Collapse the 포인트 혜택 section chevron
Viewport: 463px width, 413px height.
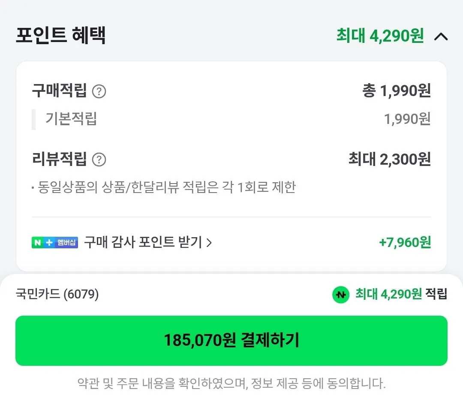pyautogui.click(x=441, y=36)
